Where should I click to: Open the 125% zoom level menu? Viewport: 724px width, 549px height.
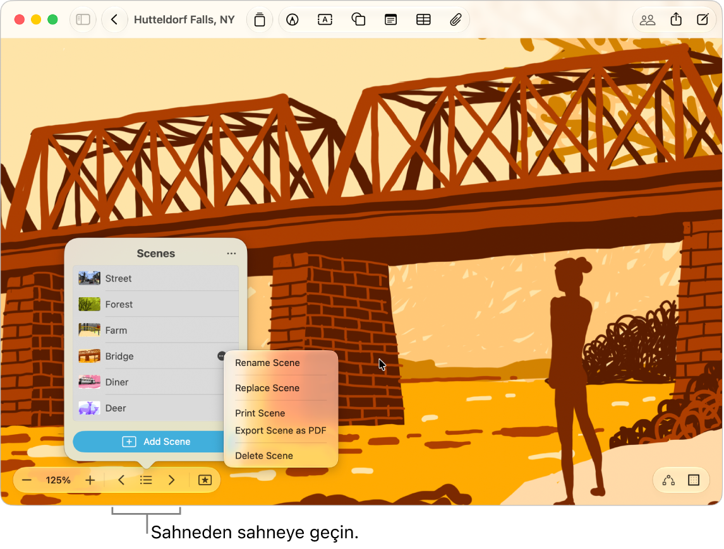(58, 480)
